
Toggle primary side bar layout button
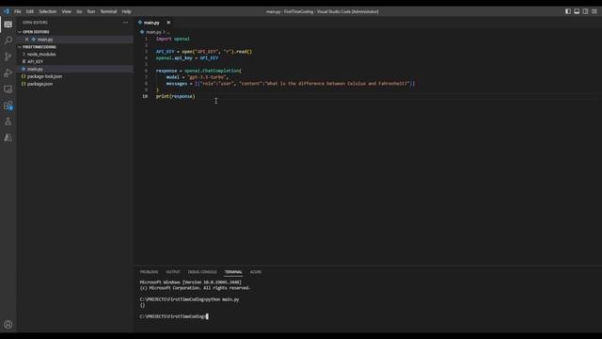point(568,11)
